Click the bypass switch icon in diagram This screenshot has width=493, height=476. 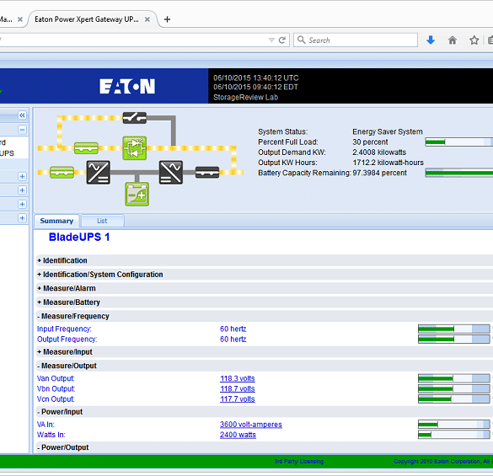(x=134, y=118)
